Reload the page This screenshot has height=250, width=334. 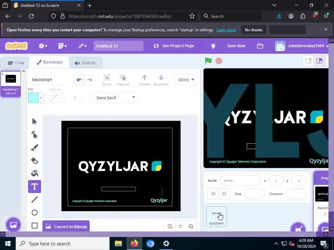(x=31, y=16)
